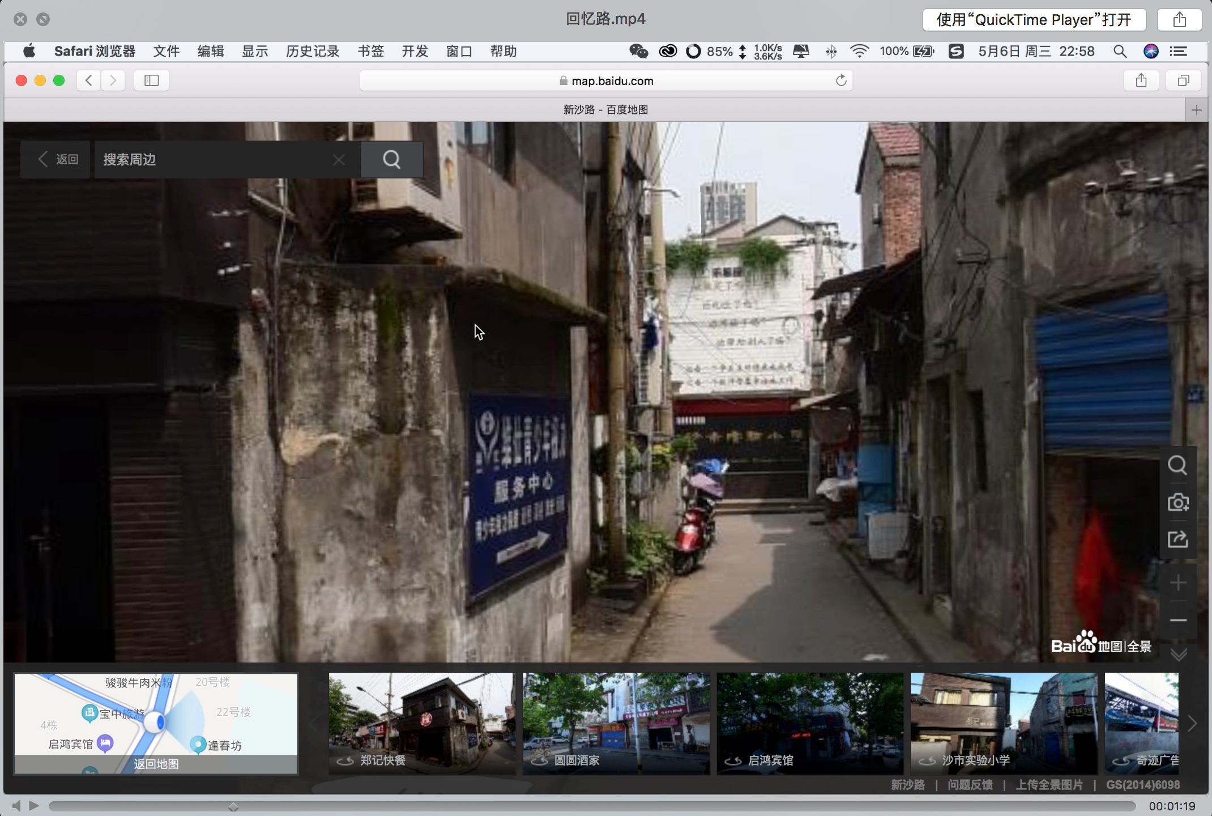Image resolution: width=1212 pixels, height=816 pixels.
Task: Open the 编辑 menu
Action: pos(211,52)
